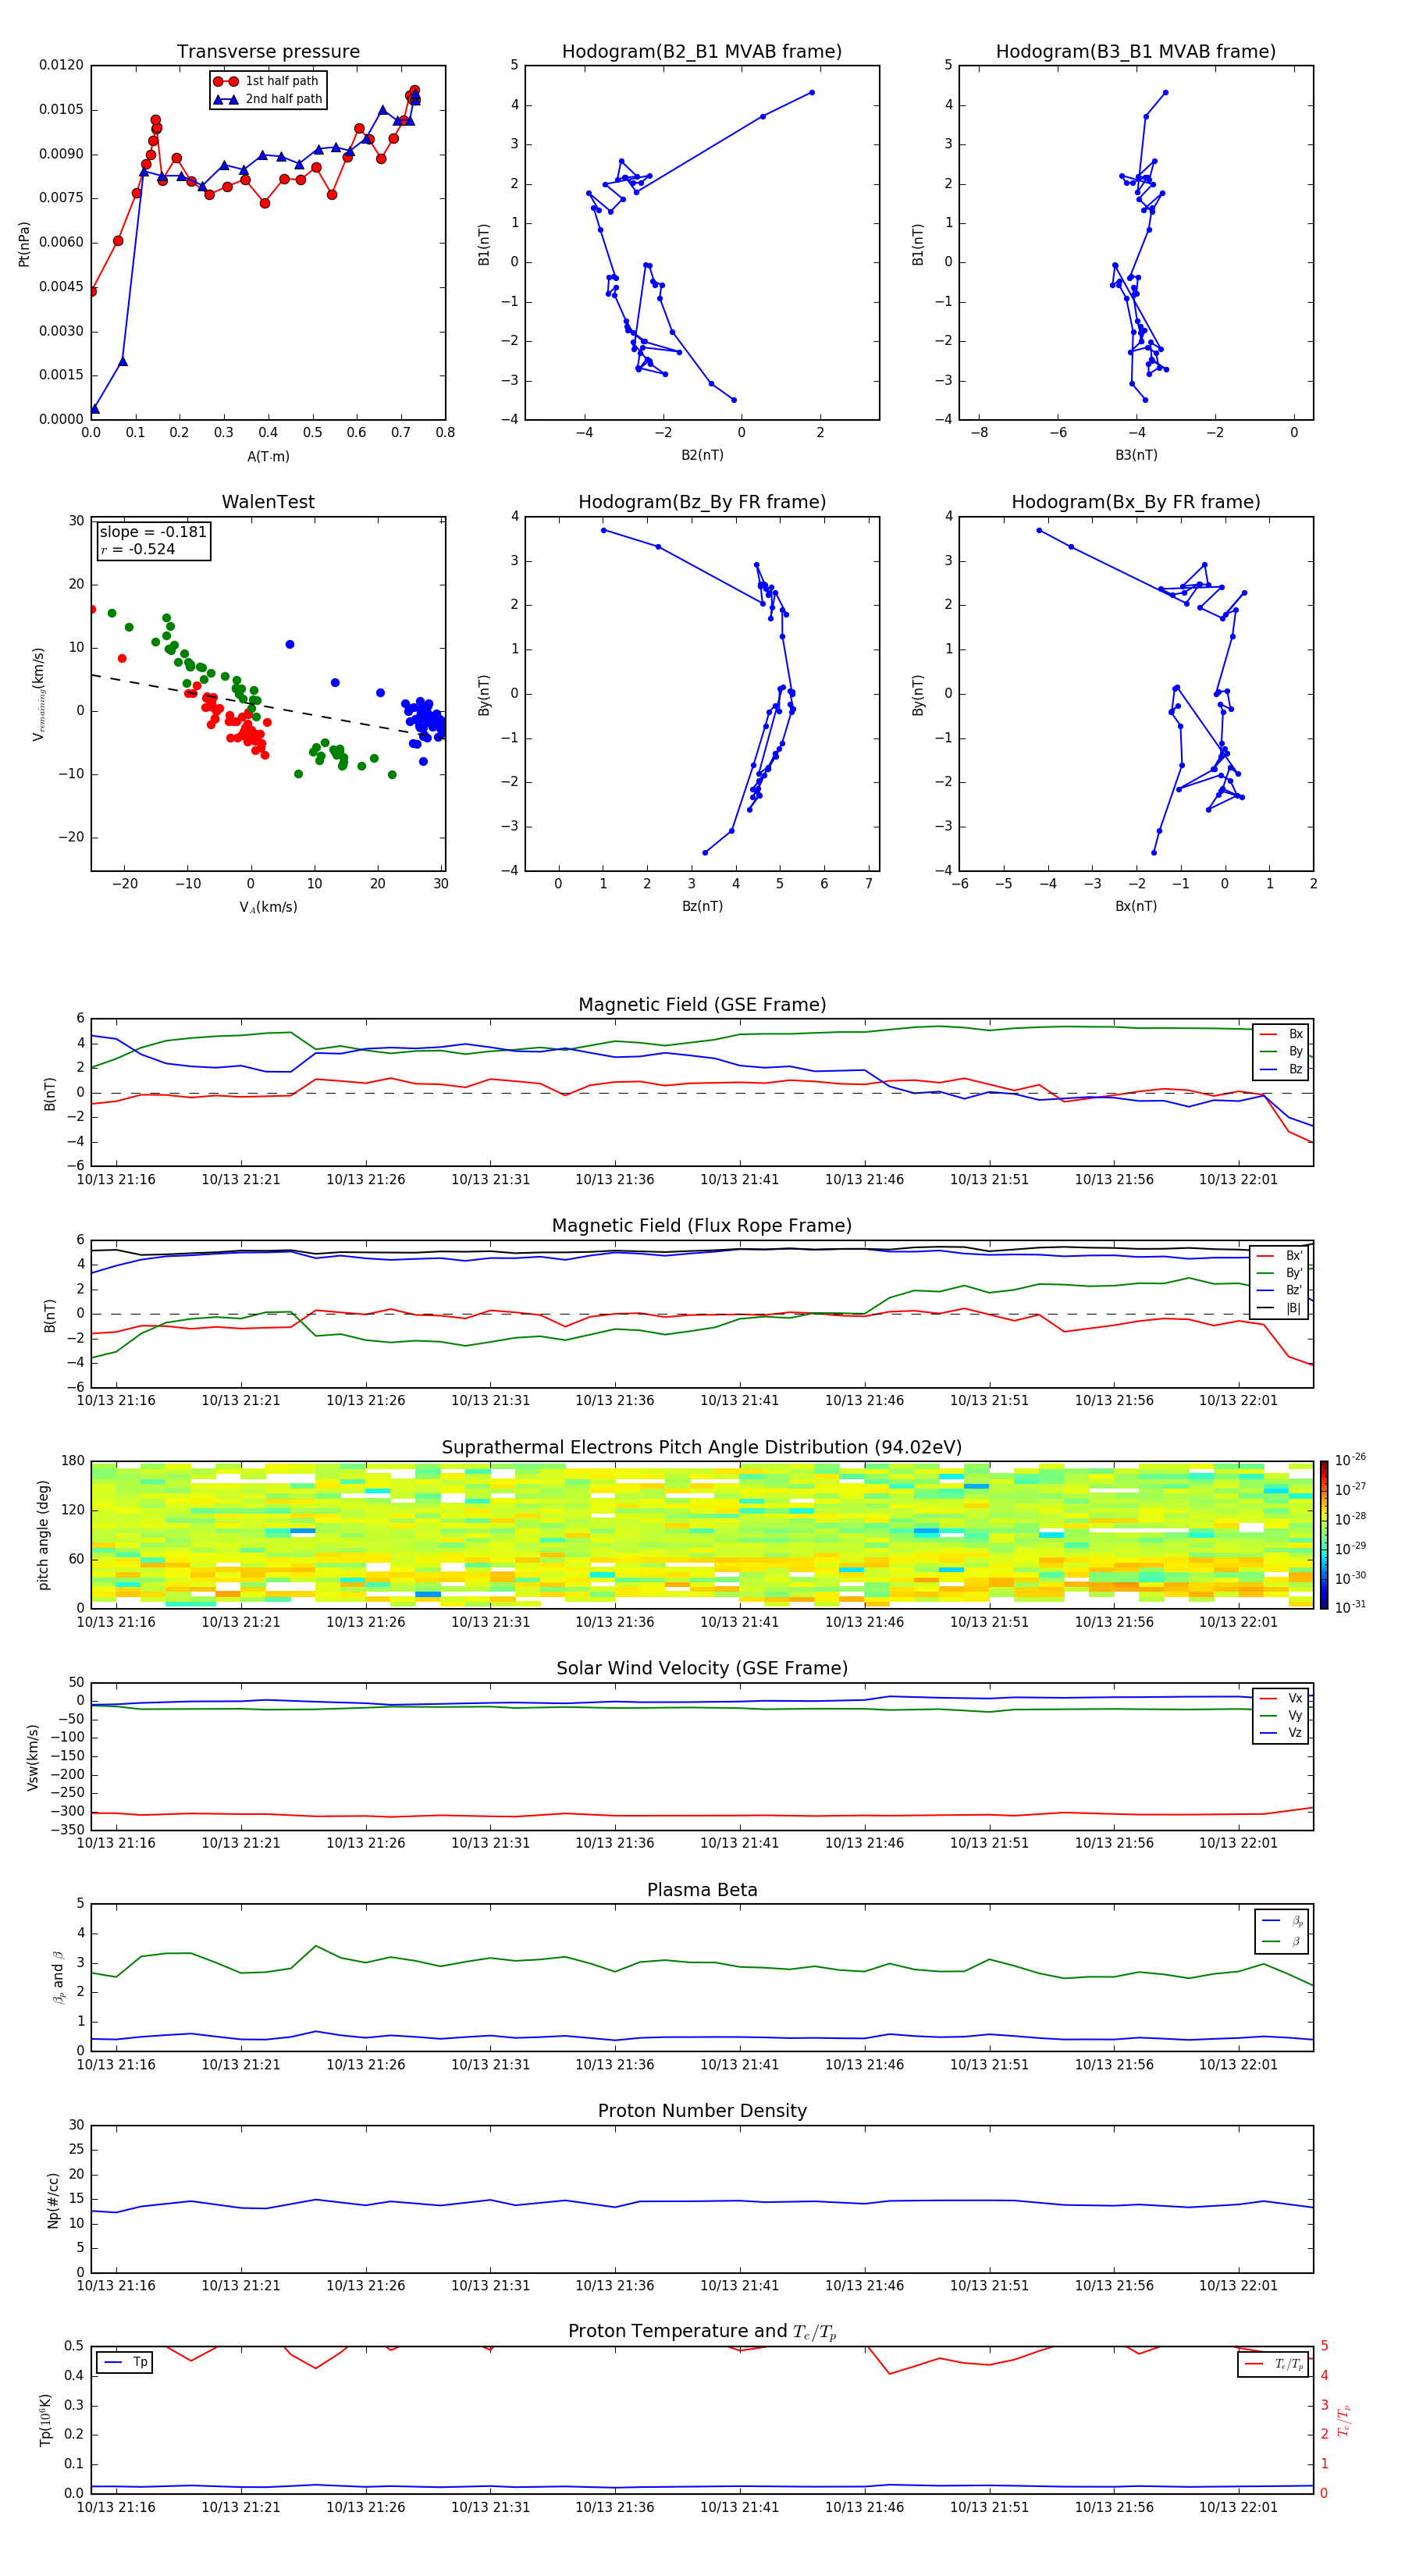
Task: Click the 'Magnetic Field (Flux Rope Frame)' title
Action: tap(702, 1226)
